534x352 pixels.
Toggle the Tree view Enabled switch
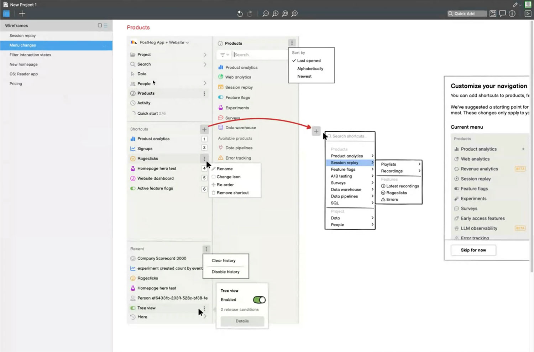pos(259,300)
